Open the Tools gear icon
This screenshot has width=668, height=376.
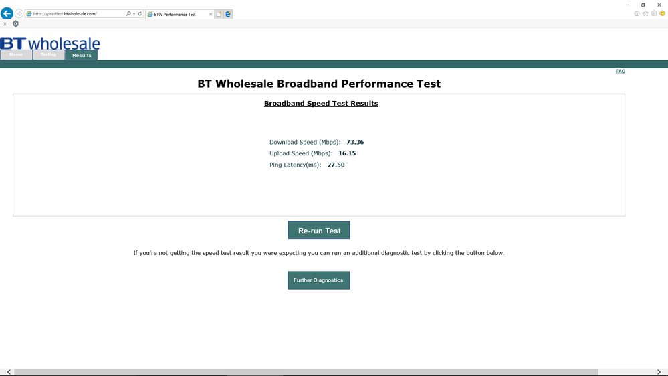(x=654, y=13)
